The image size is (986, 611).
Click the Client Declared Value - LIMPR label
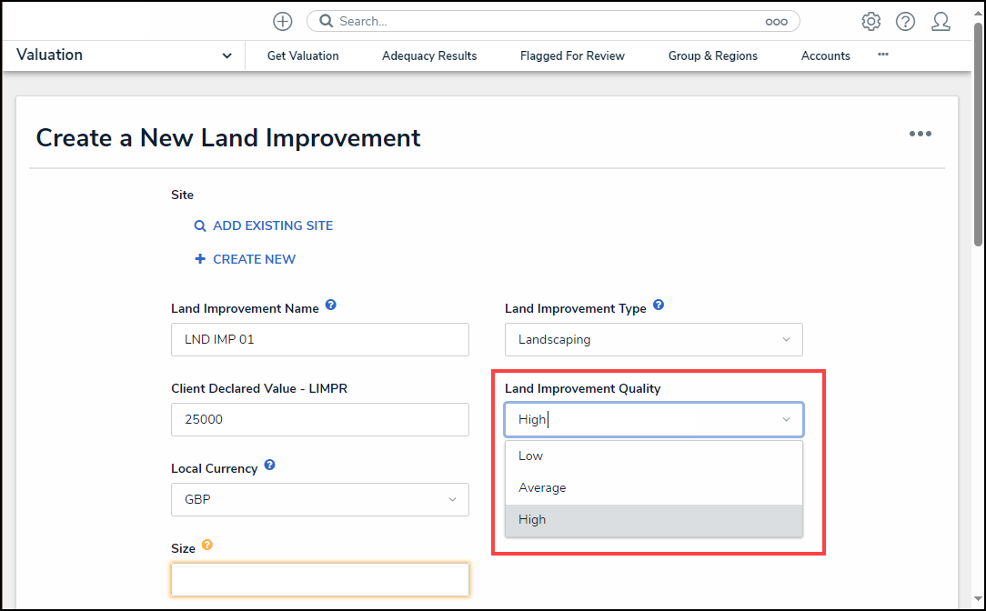point(259,388)
